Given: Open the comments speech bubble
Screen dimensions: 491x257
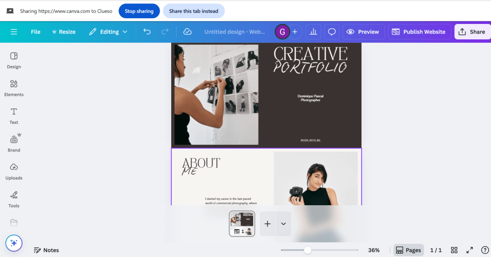Looking at the screenshot, I should coord(332,32).
